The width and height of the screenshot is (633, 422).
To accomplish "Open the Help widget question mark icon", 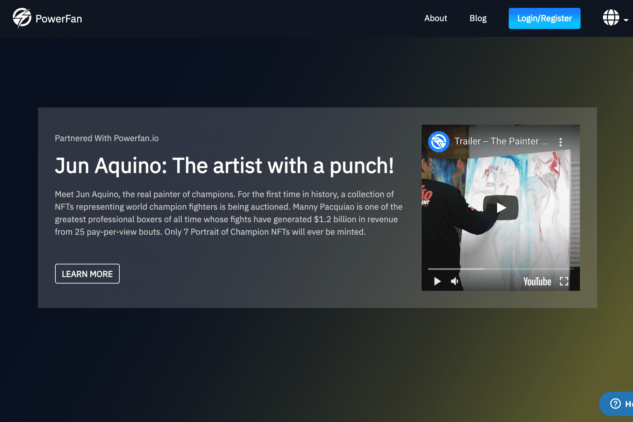I will click(615, 404).
